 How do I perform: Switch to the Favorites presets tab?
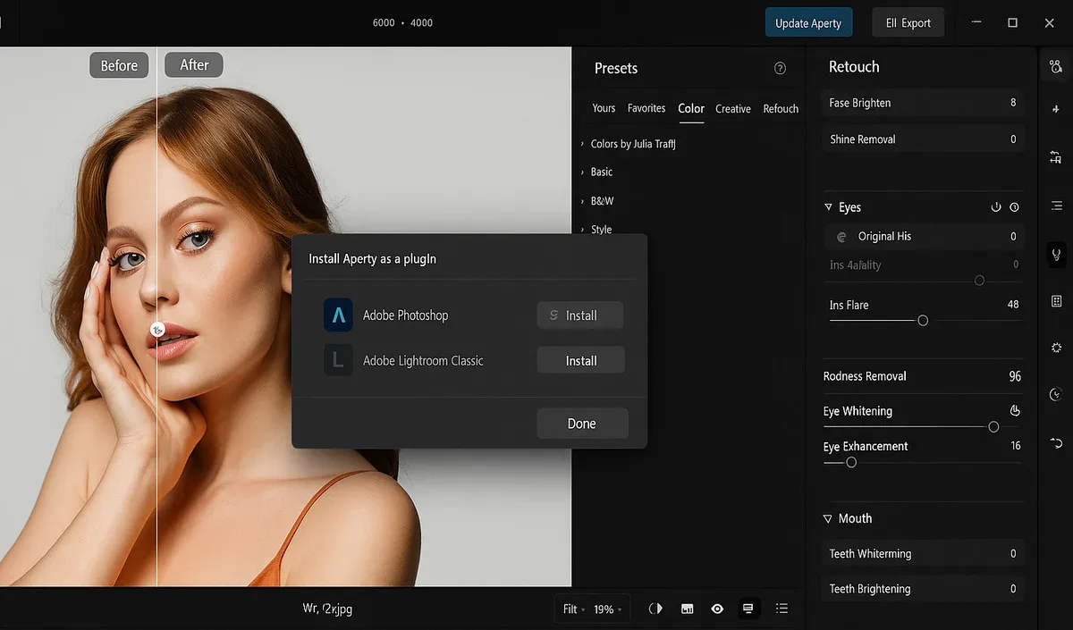646,108
